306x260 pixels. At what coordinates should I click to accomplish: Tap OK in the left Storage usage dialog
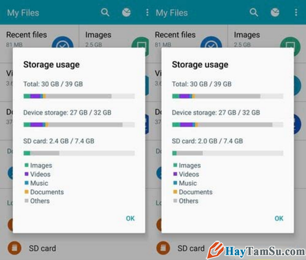click(x=130, y=218)
